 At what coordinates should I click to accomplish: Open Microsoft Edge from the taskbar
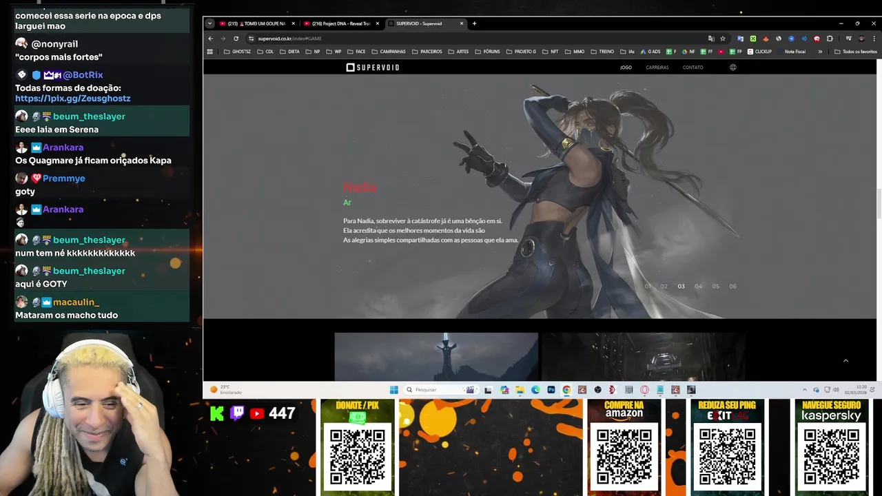[535, 390]
